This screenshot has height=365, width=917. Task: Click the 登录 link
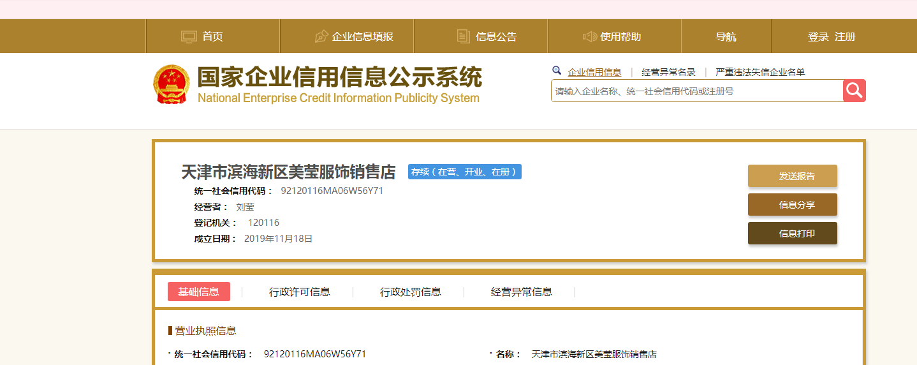coord(818,36)
